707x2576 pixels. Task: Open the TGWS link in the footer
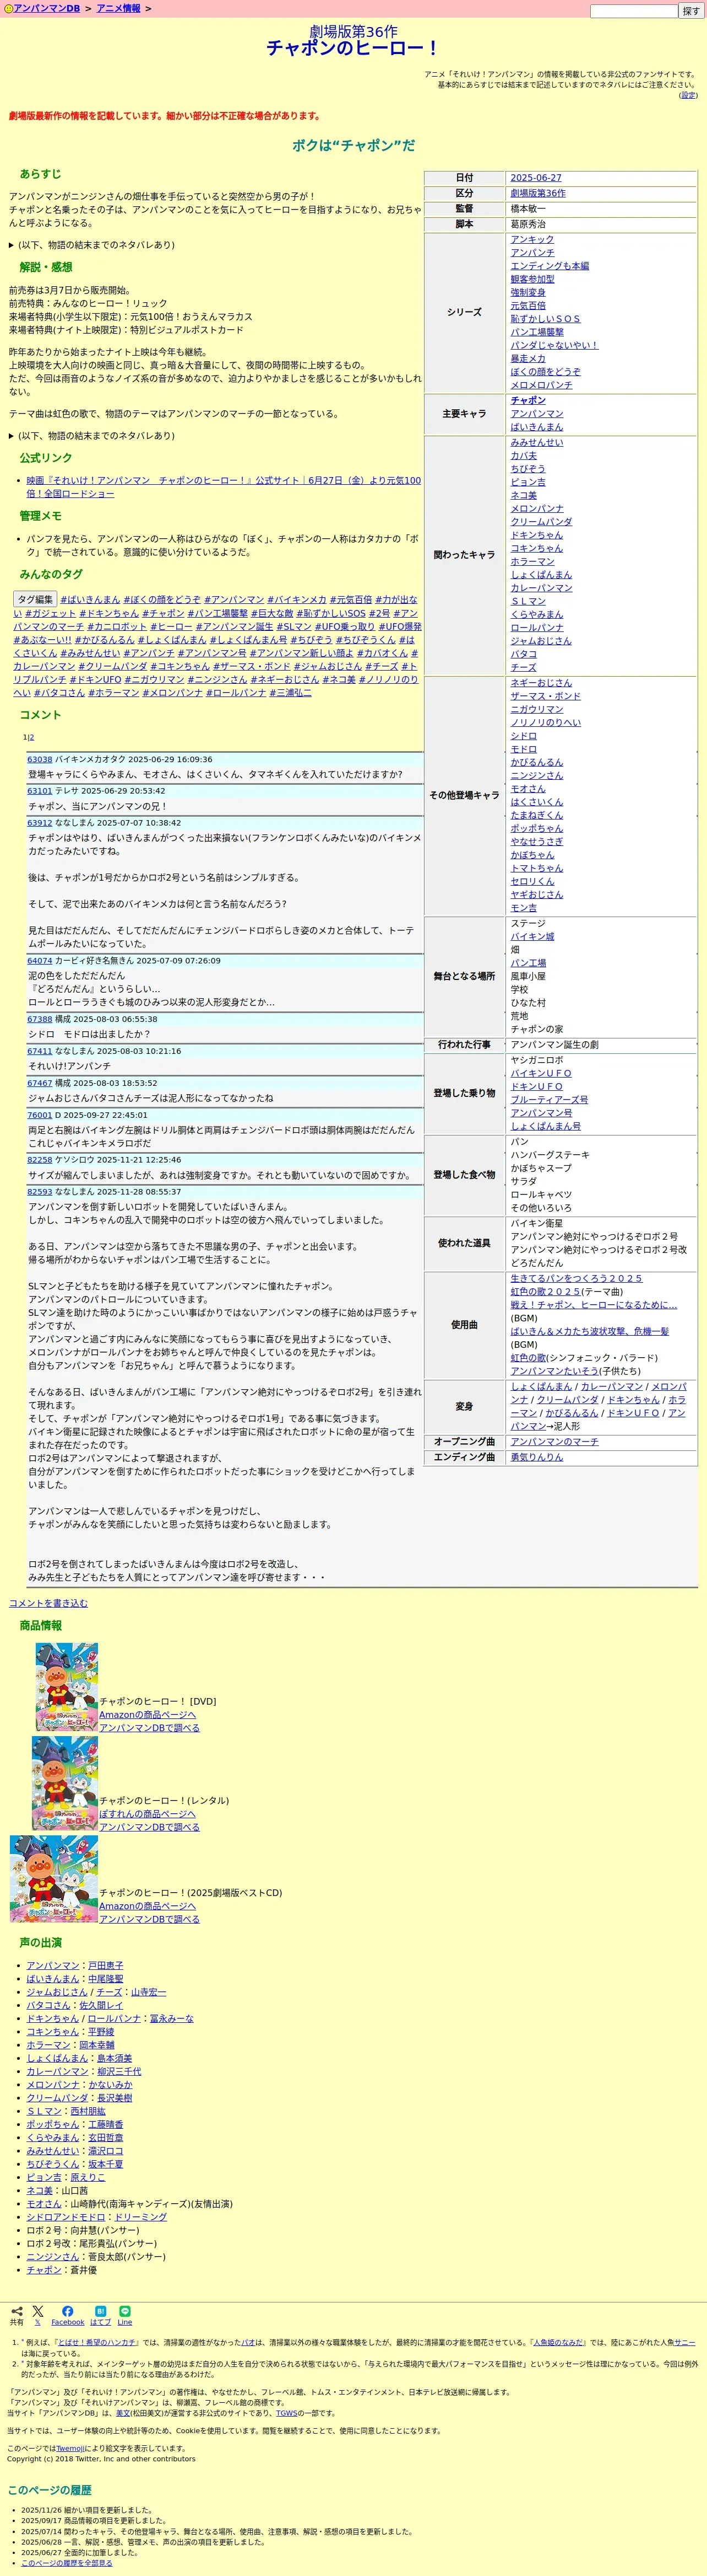(x=286, y=2413)
